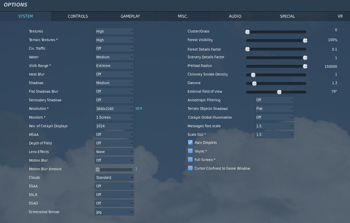Open the Water quality dropdown
The height and width of the screenshot is (223, 350).
tap(114, 57)
